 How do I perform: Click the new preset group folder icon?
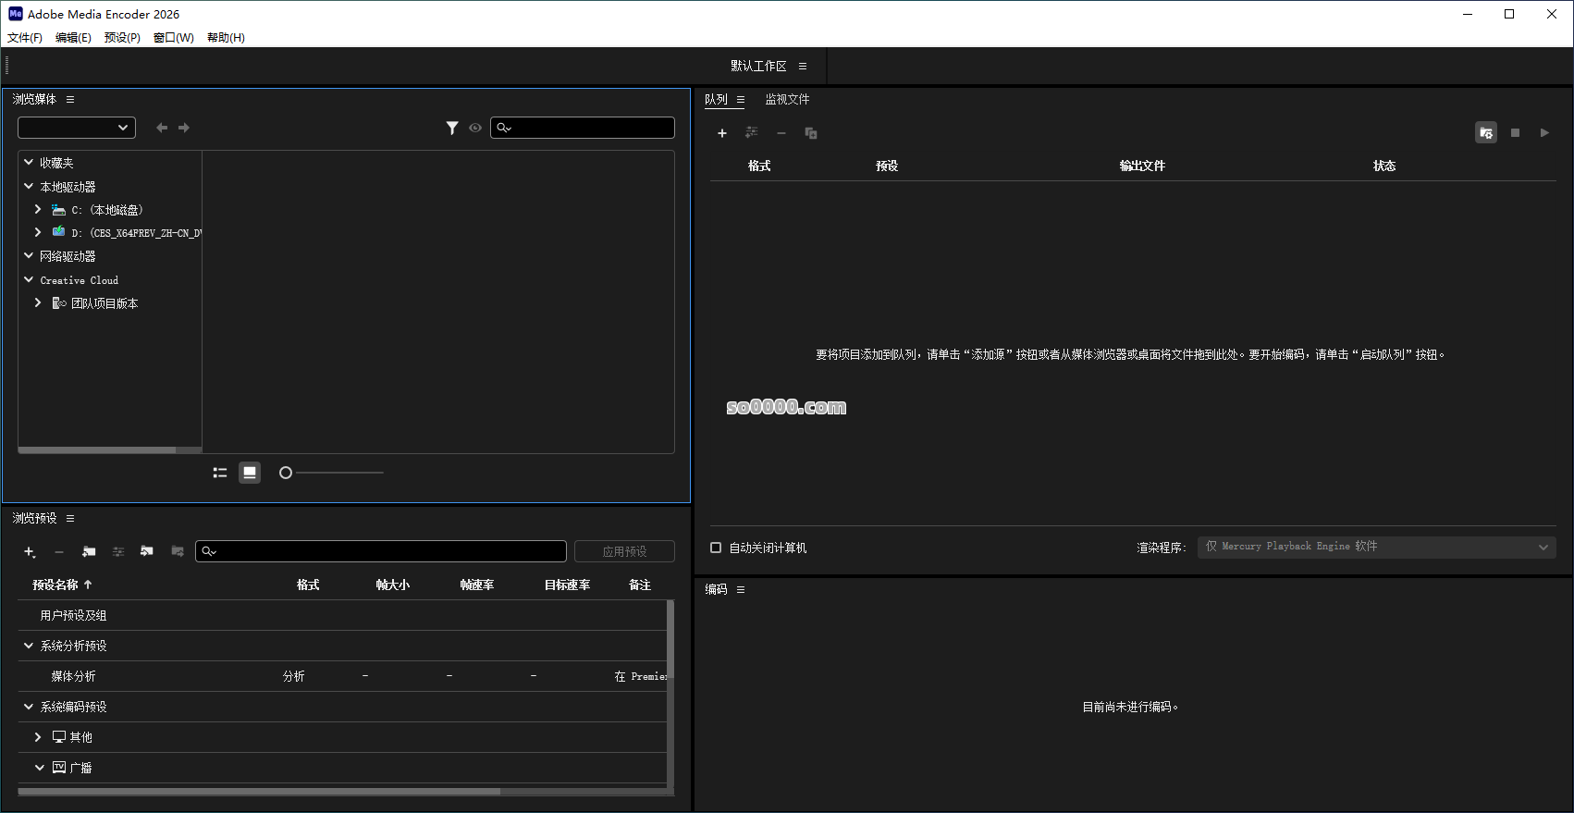point(89,551)
